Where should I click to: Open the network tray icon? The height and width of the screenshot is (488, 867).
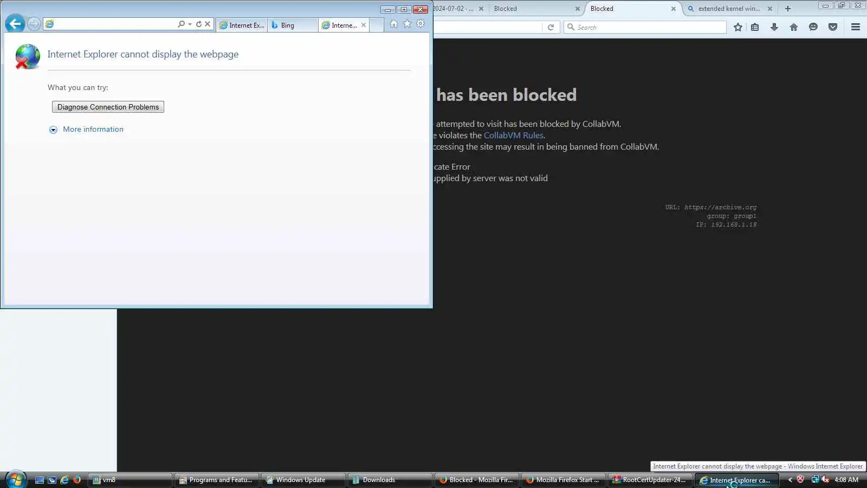(814, 479)
